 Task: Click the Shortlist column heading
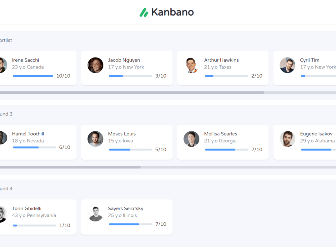pyautogui.click(x=6, y=40)
